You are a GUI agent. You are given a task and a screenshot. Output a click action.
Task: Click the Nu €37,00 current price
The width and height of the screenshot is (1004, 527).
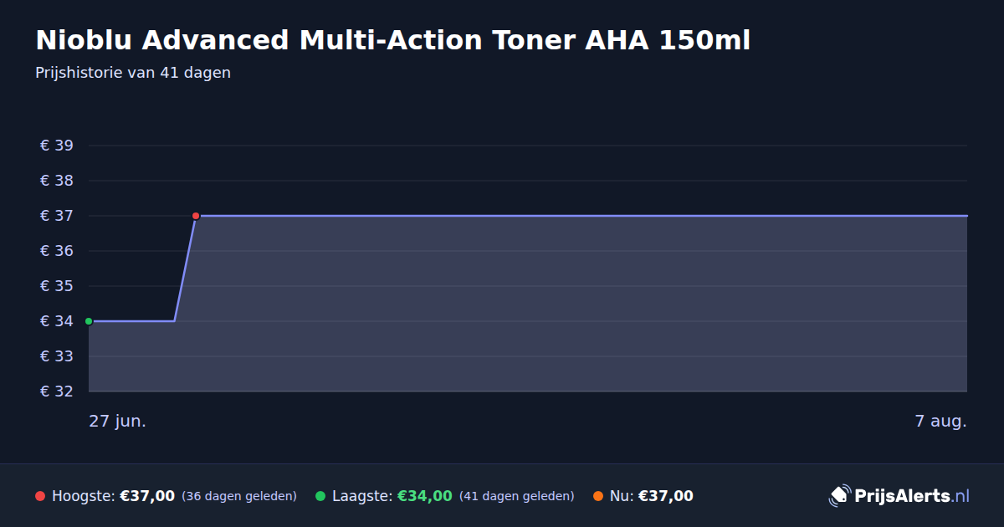pos(666,496)
